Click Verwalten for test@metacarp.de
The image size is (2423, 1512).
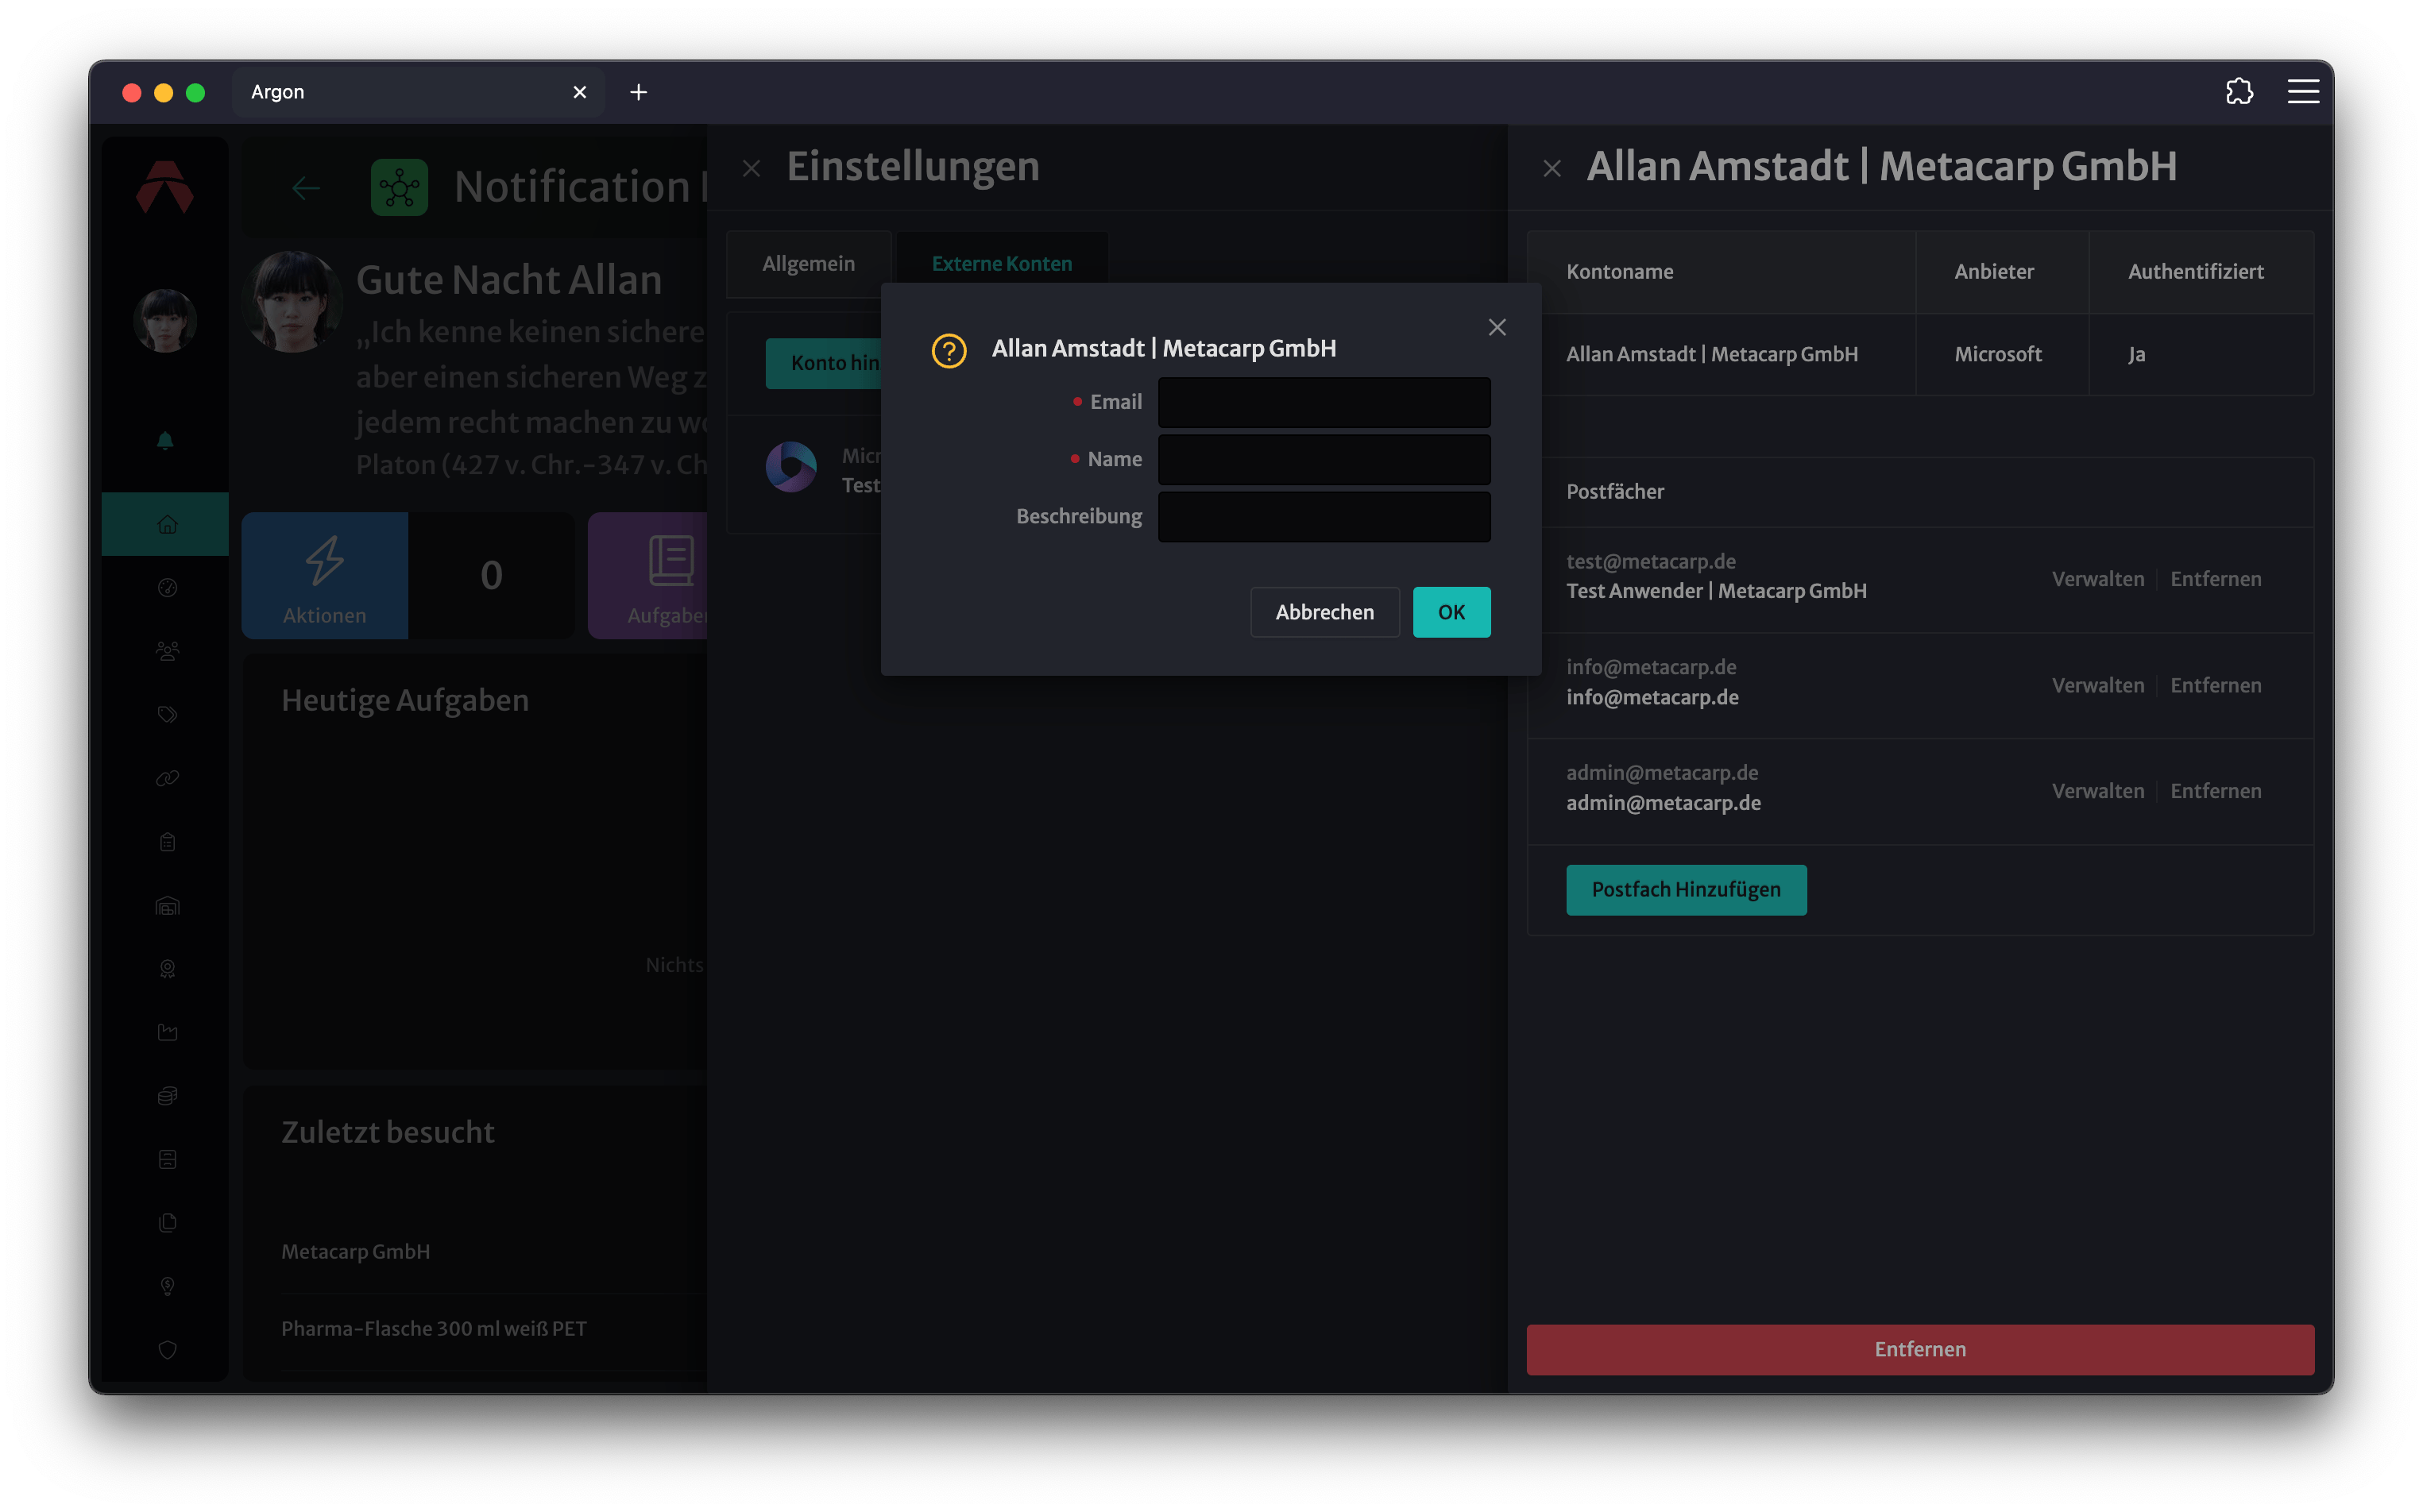2098,579
